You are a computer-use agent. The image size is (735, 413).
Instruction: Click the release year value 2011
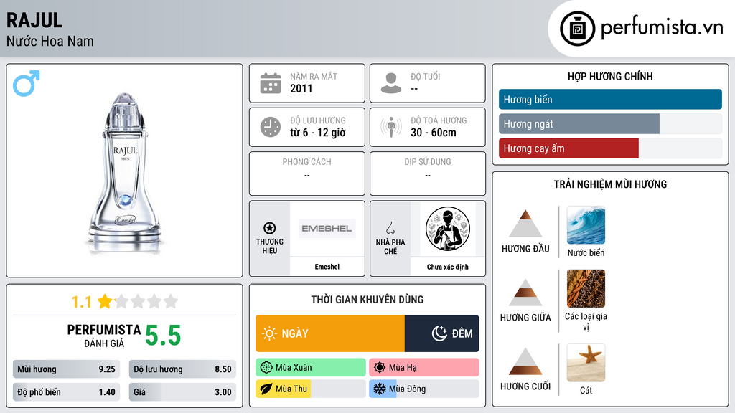coord(301,88)
